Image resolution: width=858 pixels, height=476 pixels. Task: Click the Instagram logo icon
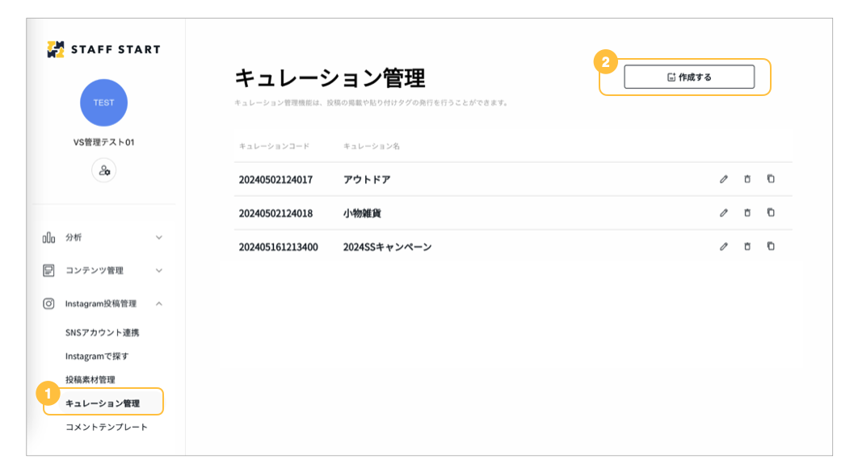(x=48, y=304)
